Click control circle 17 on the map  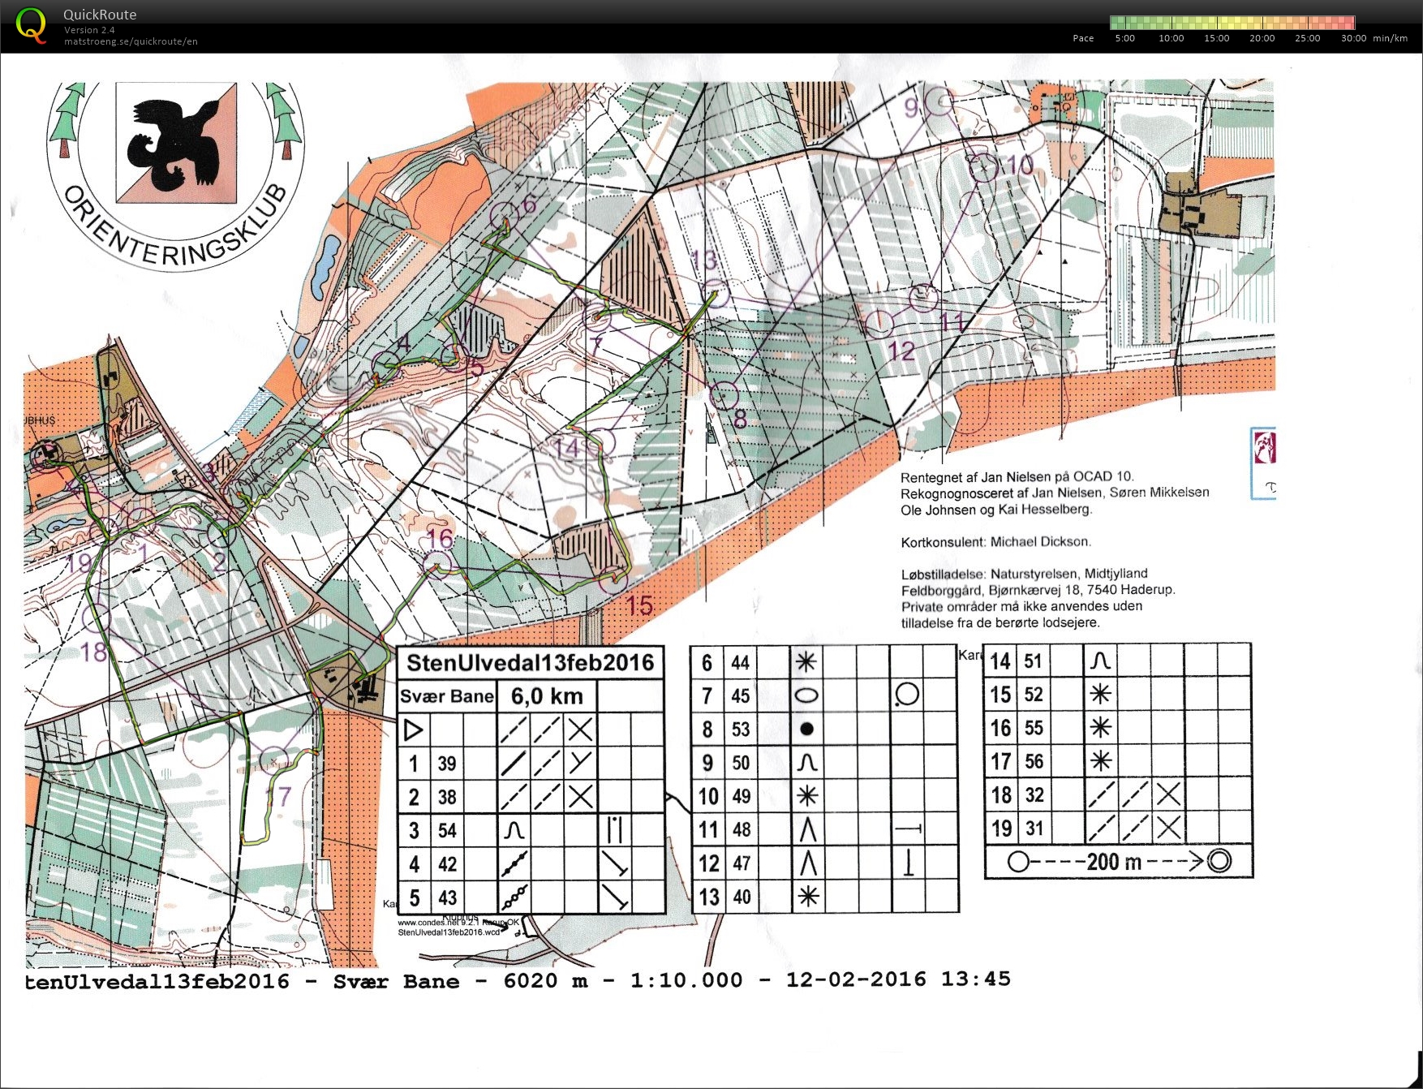(x=274, y=761)
